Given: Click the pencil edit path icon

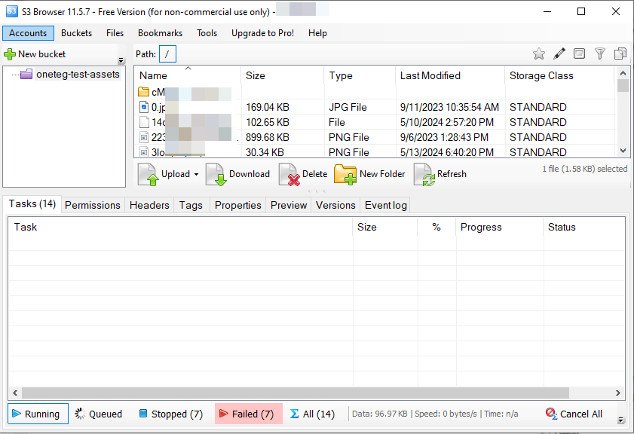Looking at the screenshot, I should point(559,53).
